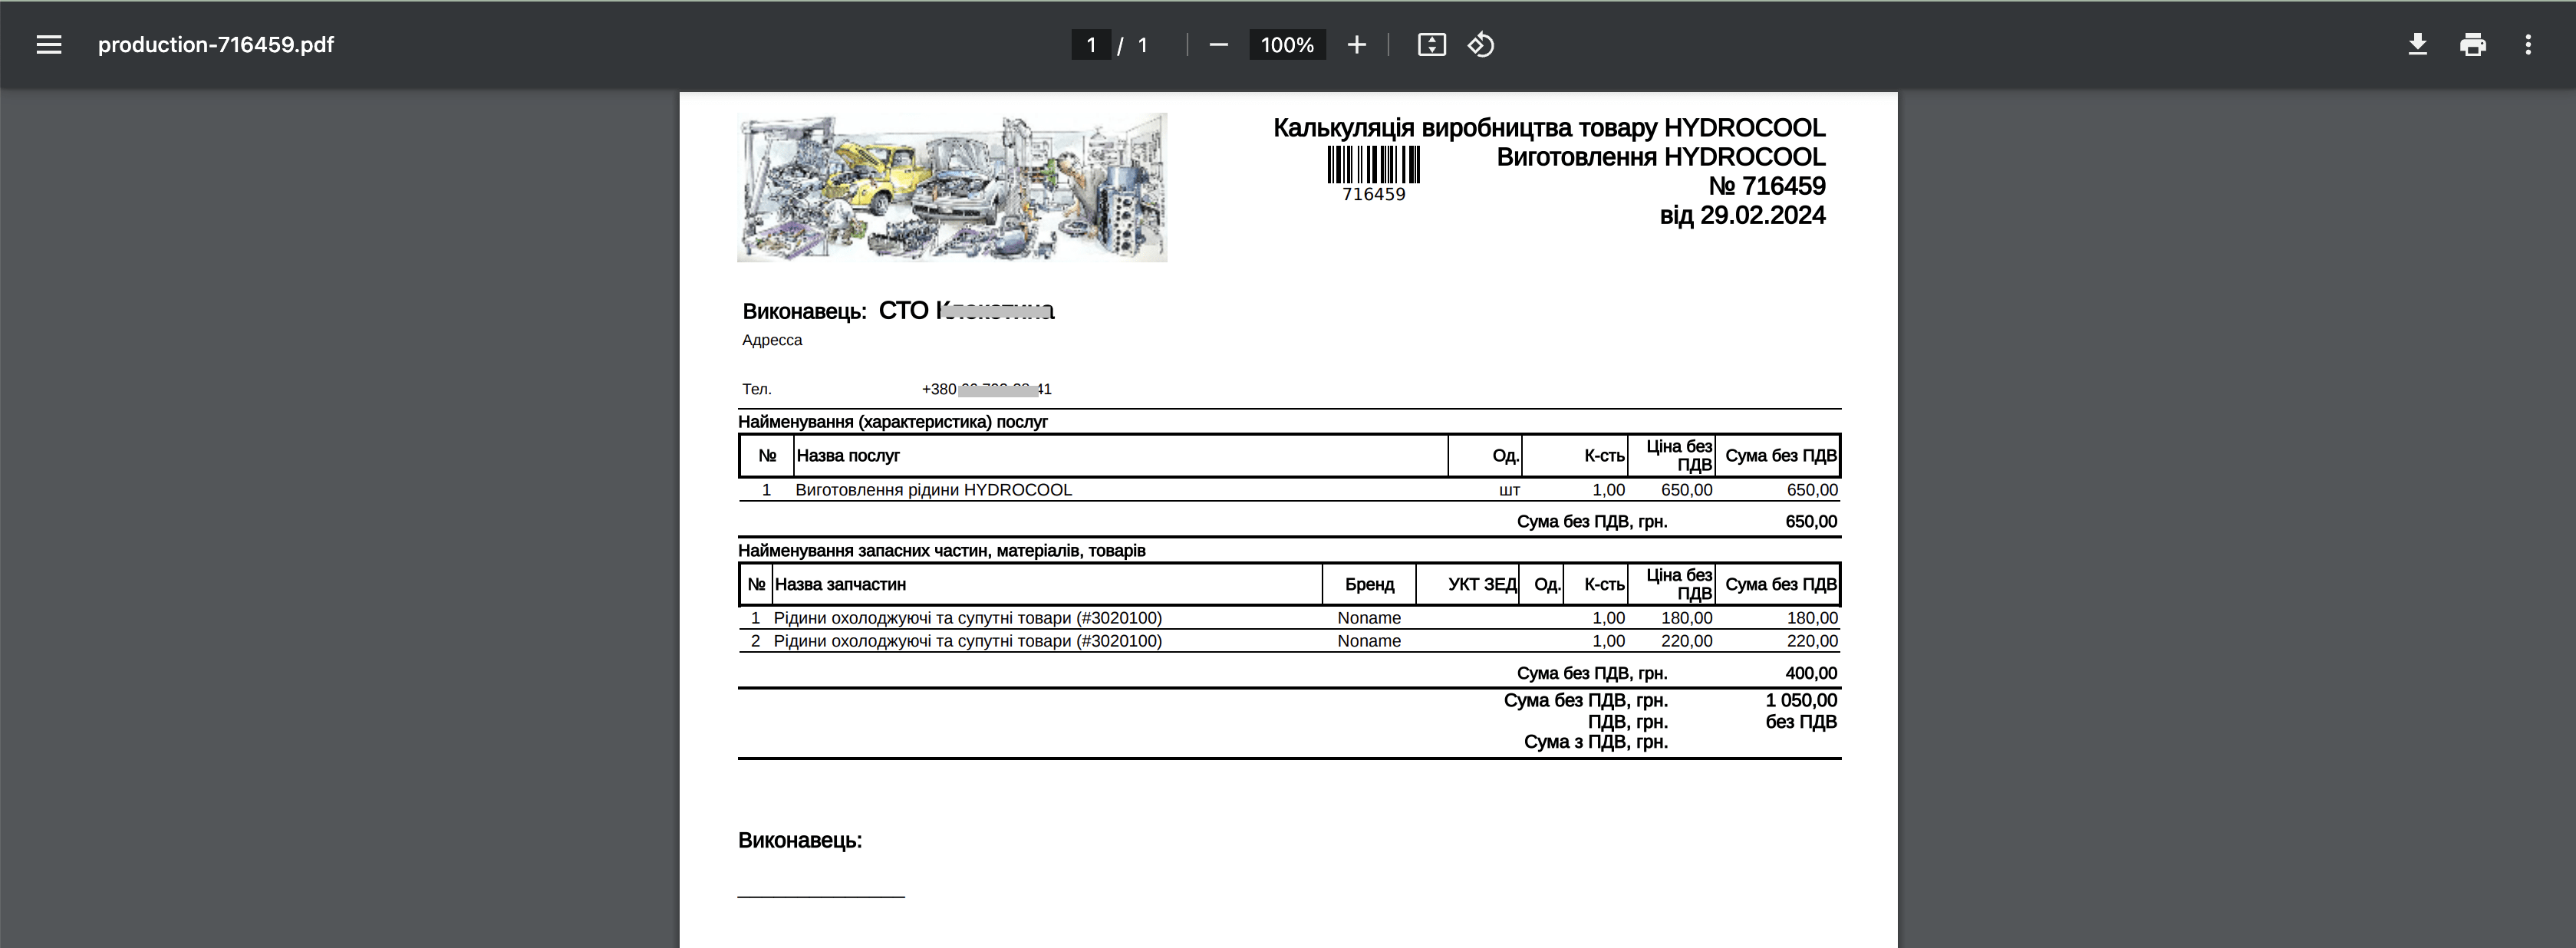The height and width of the screenshot is (948, 2576).
Task: Click the 1 050,00 total sum value
Action: (x=1800, y=700)
